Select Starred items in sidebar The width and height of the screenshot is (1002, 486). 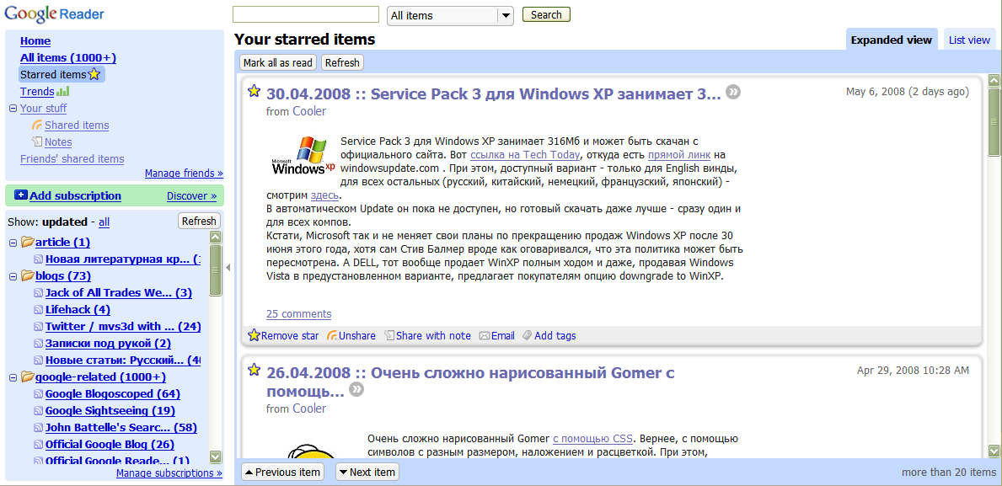coord(53,75)
